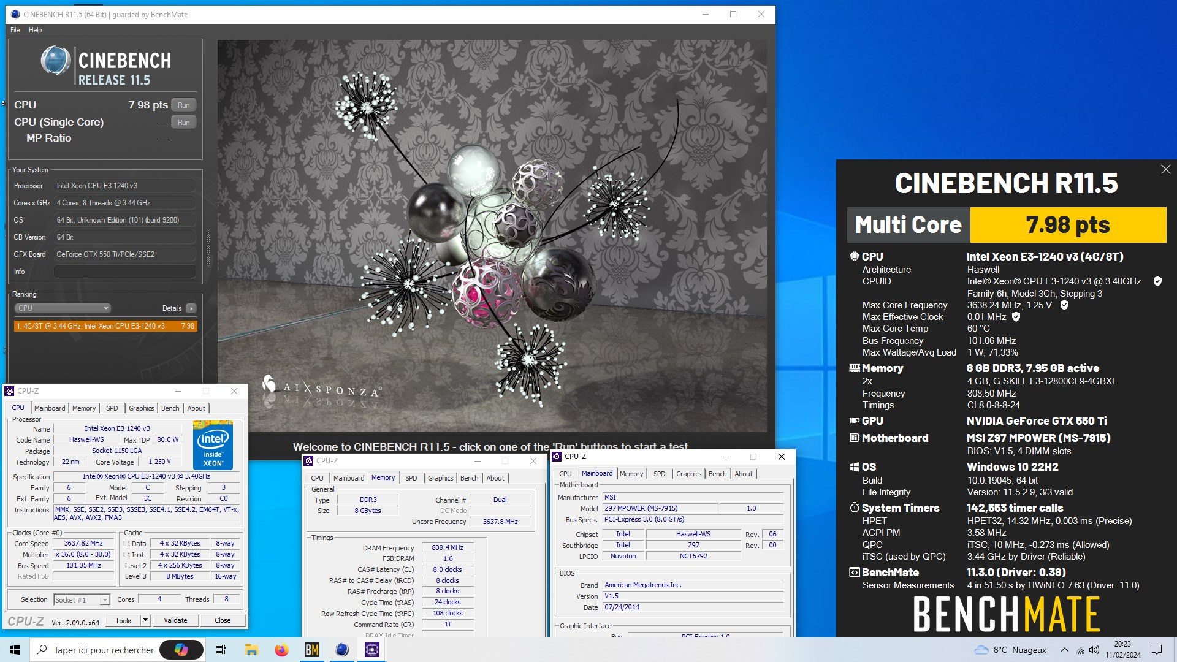The image size is (1177, 662).
Task: Open Bench tab in left CPU-Z window
Action: pos(170,408)
